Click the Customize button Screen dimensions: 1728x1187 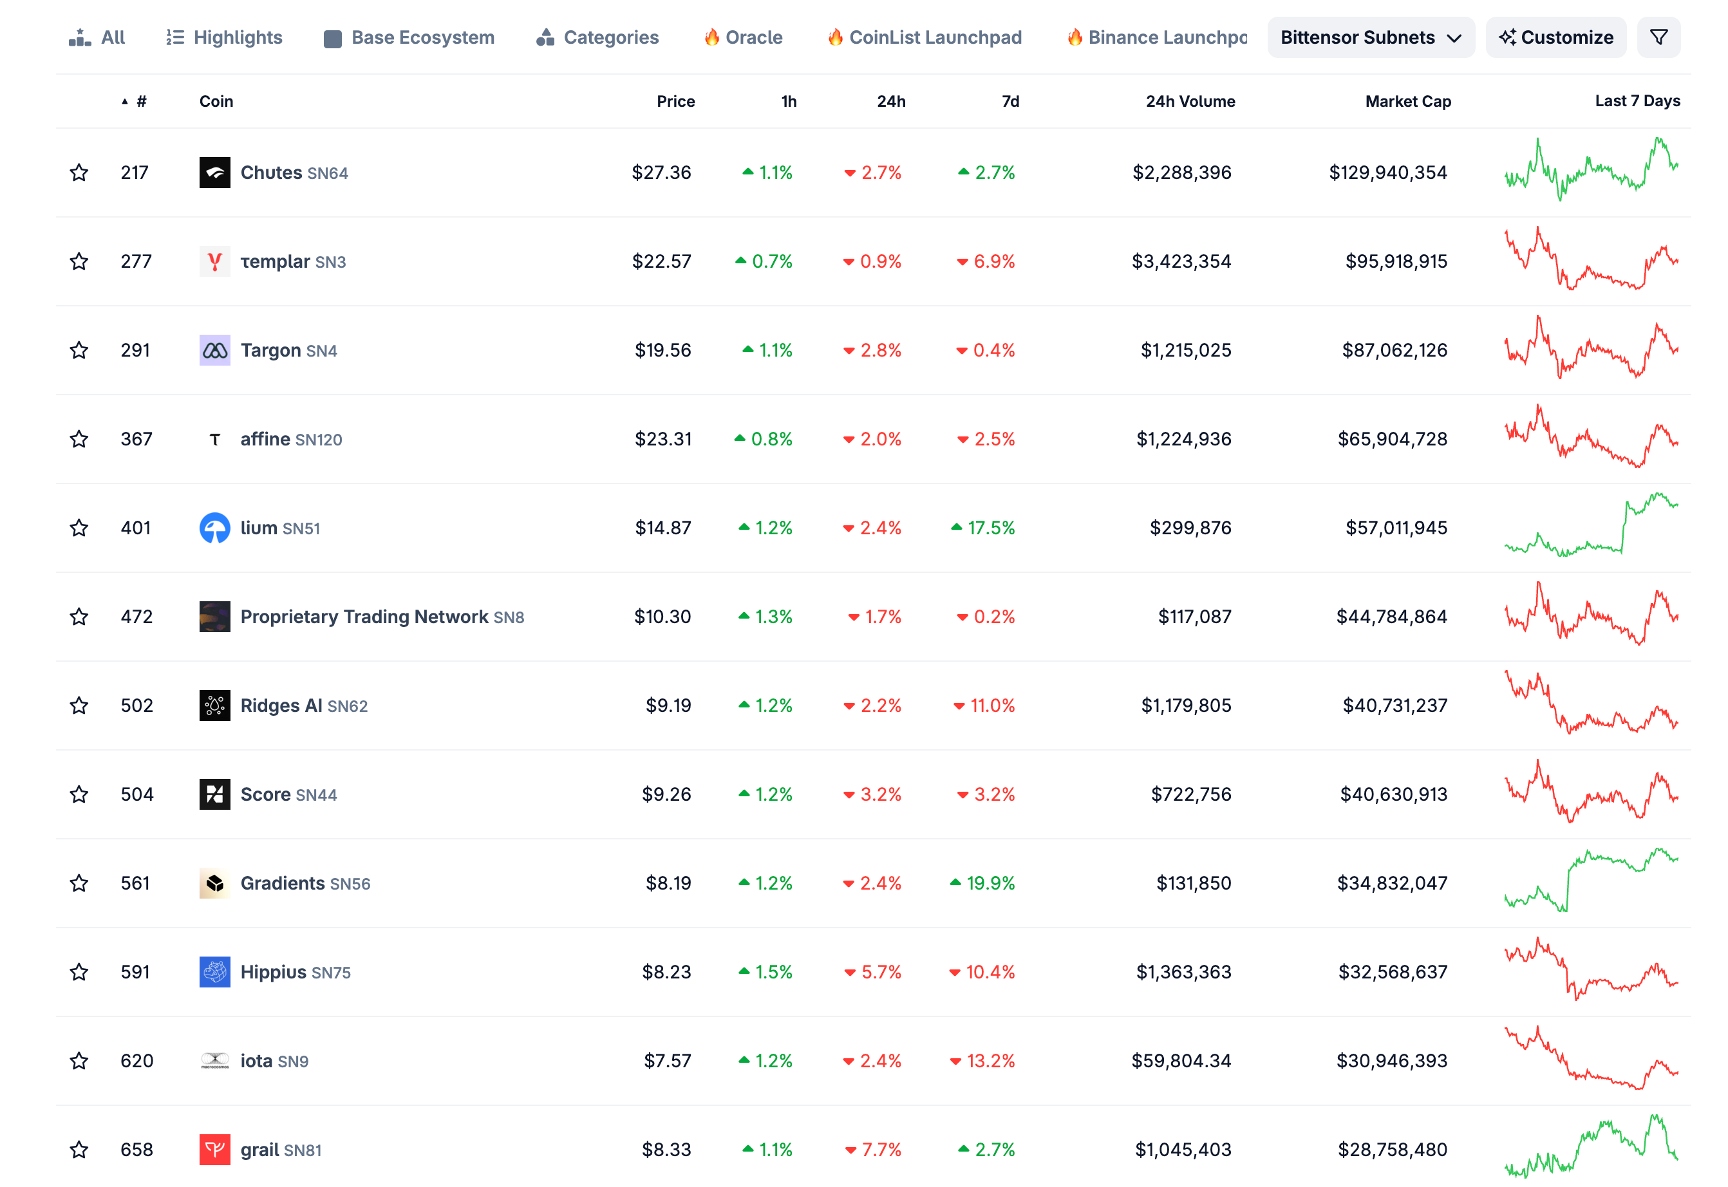(x=1555, y=37)
